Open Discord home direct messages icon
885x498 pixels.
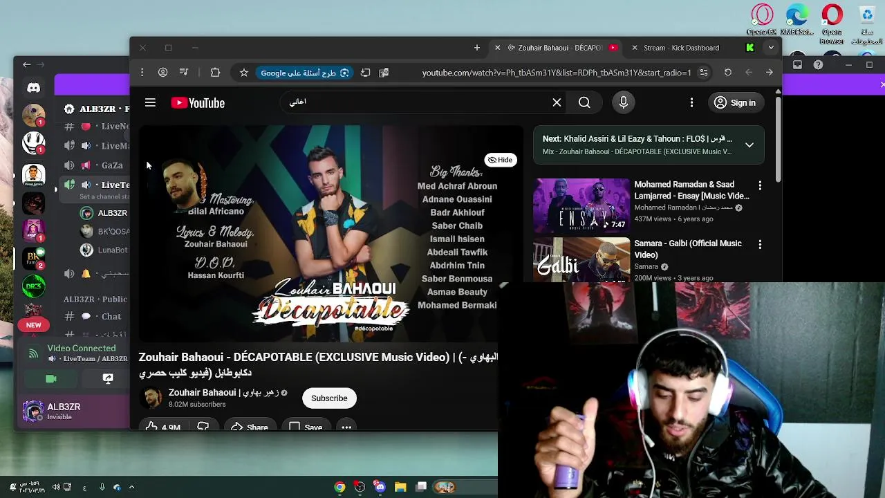pos(33,88)
